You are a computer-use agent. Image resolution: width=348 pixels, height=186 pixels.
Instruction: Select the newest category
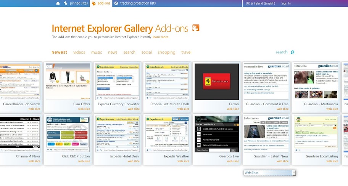(59, 52)
